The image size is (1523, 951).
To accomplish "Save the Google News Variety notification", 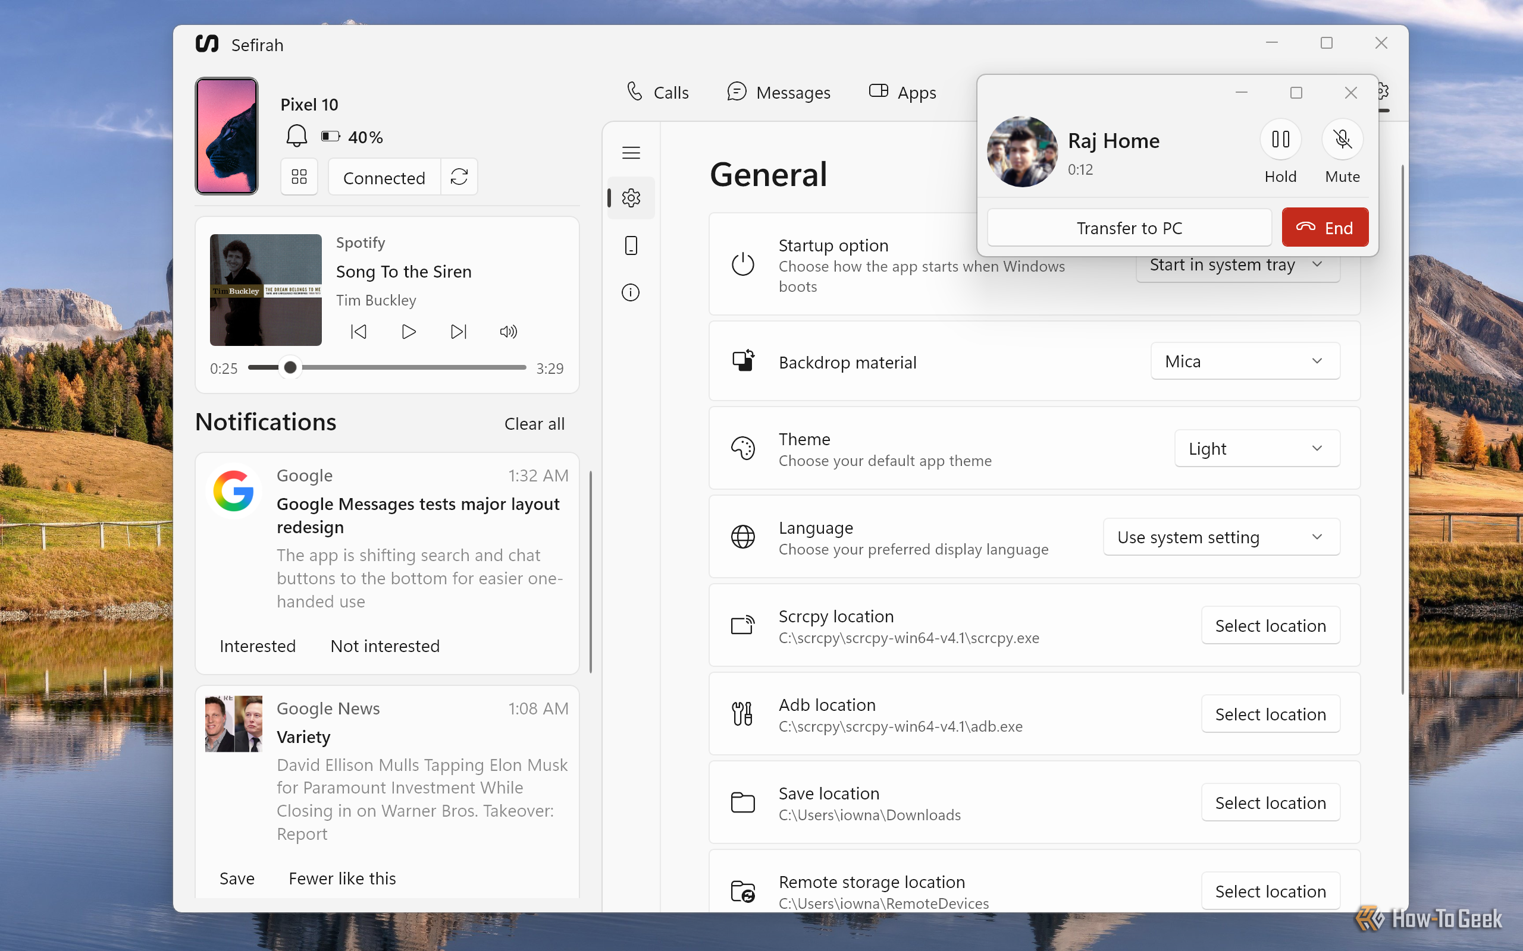I will click(237, 878).
